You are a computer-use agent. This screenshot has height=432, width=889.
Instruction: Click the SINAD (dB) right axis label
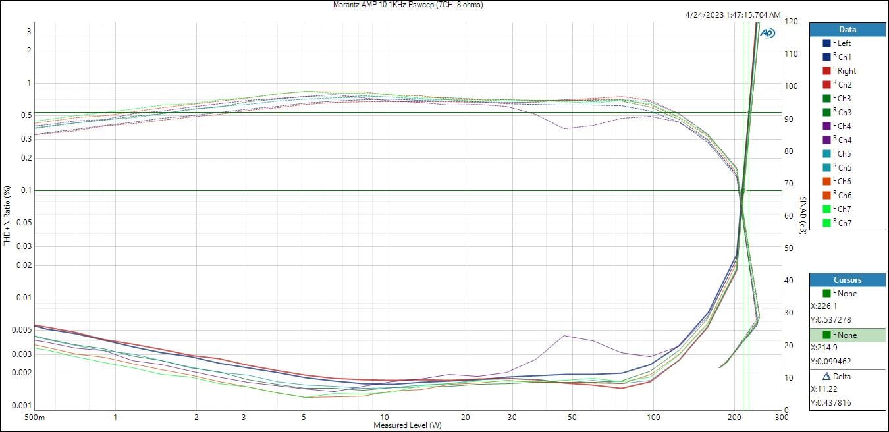point(803,216)
